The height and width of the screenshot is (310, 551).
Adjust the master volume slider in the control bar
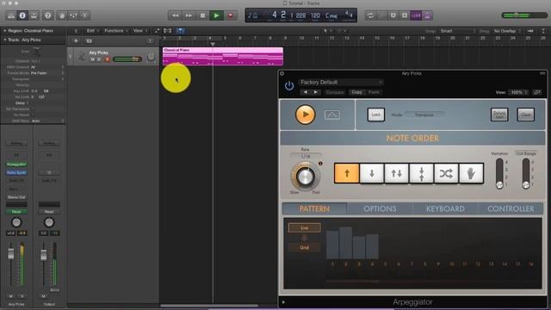[x=523, y=15]
